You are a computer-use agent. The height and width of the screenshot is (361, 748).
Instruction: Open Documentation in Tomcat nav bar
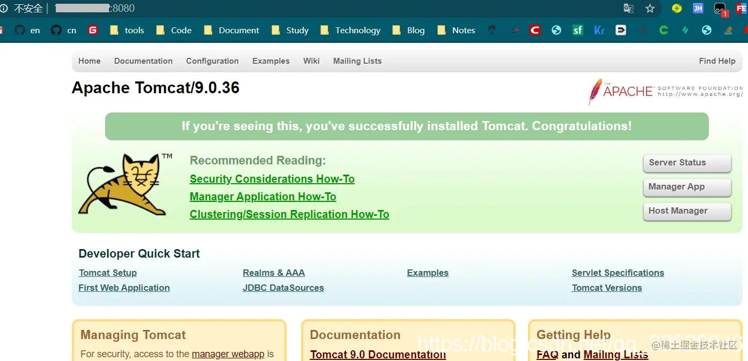[143, 61]
